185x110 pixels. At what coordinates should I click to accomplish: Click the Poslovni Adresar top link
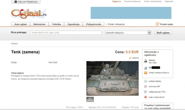132,1
